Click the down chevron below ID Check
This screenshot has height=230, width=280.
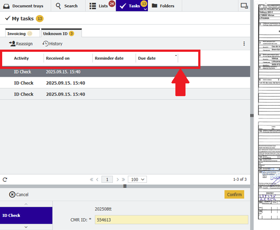25,227
